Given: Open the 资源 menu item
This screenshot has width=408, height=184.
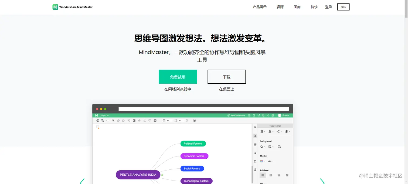Looking at the screenshot, I should [x=280, y=7].
